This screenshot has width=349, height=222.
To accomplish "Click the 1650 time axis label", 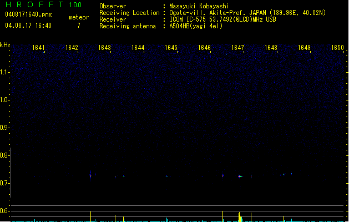I will (x=337, y=47).
